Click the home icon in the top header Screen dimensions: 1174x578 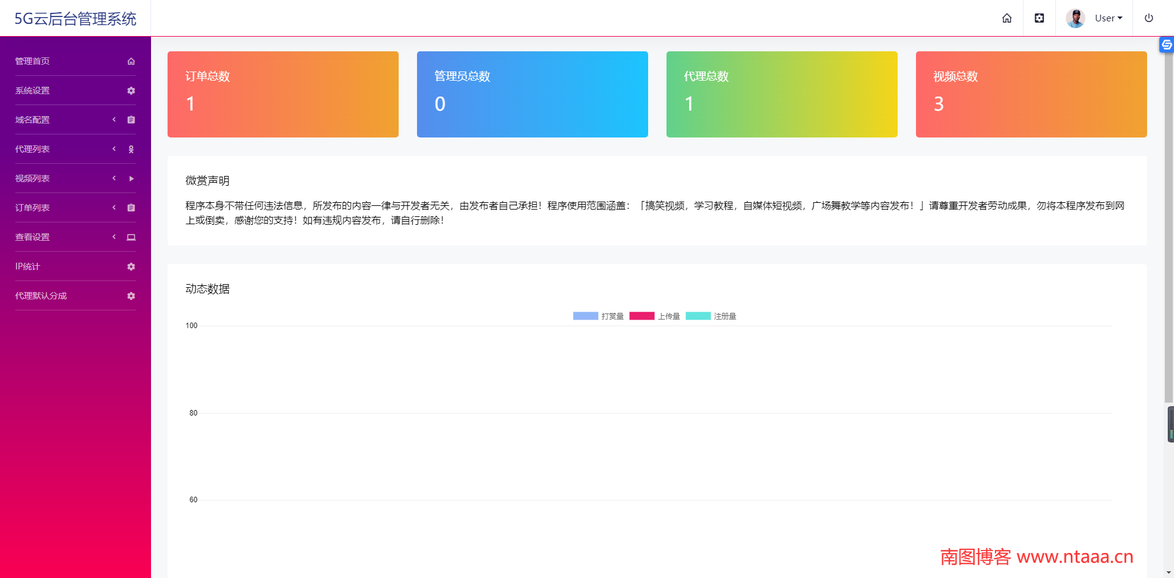pyautogui.click(x=1007, y=18)
